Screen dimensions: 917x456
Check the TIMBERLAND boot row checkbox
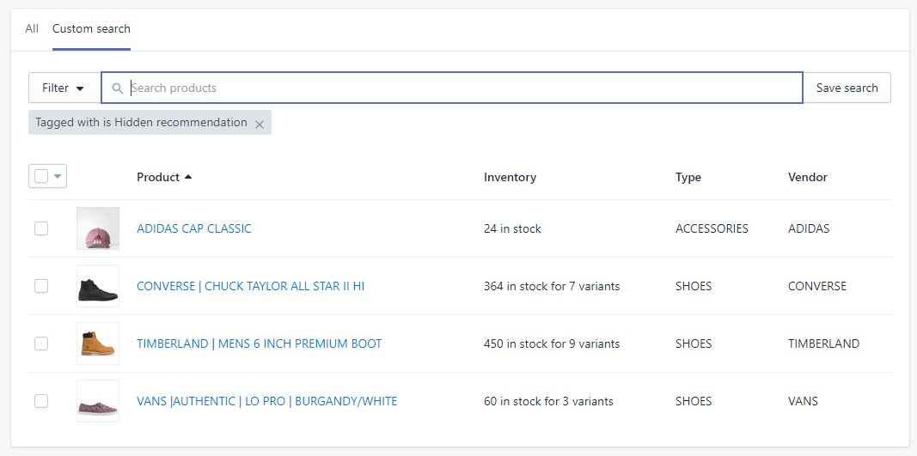(41, 344)
